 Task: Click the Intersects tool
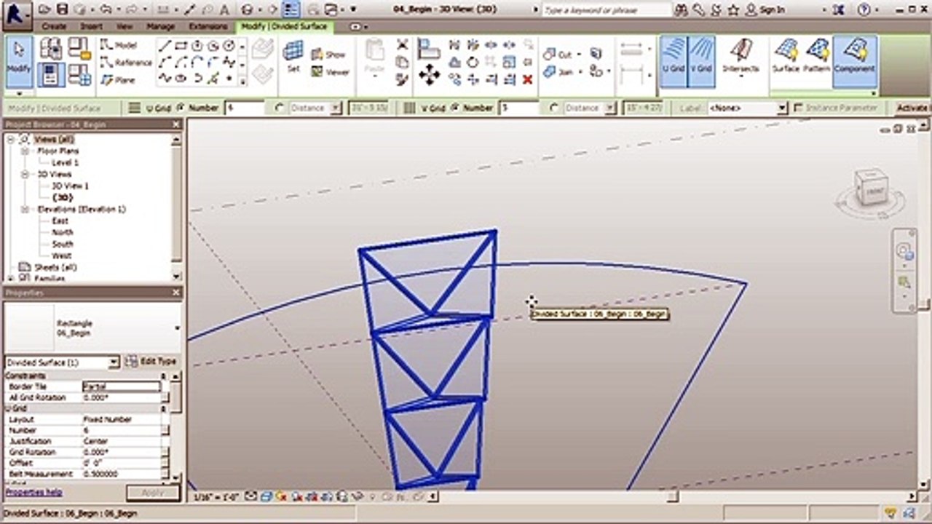pyautogui.click(x=741, y=57)
